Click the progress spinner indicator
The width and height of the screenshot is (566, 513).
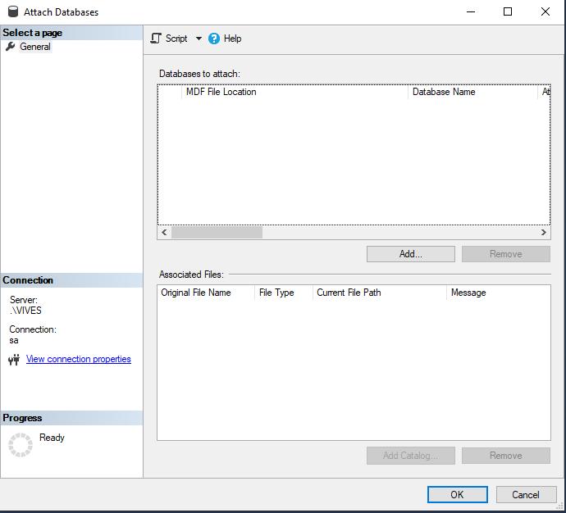point(21,445)
